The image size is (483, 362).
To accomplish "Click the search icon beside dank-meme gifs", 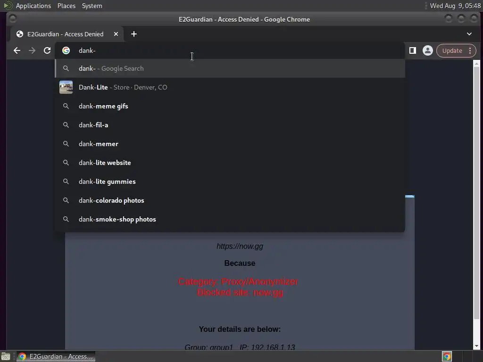I will [66, 106].
